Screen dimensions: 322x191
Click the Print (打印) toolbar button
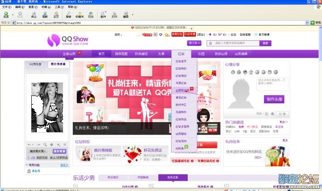pos(115,15)
